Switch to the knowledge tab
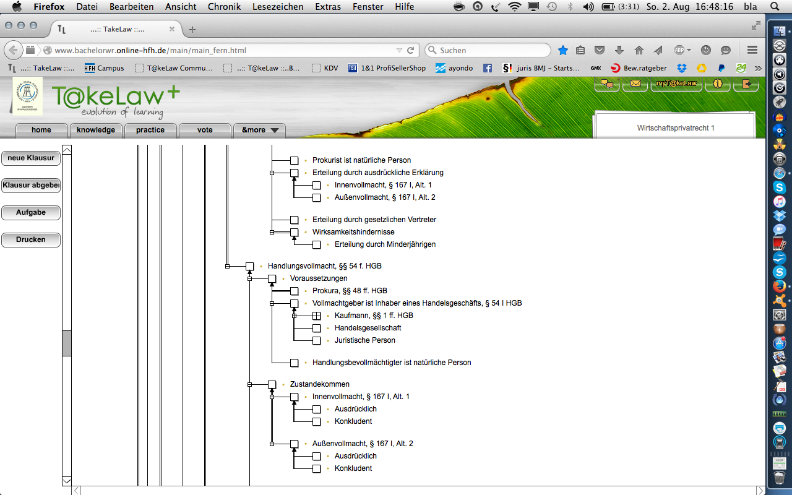The height and width of the screenshot is (495, 792). point(96,130)
